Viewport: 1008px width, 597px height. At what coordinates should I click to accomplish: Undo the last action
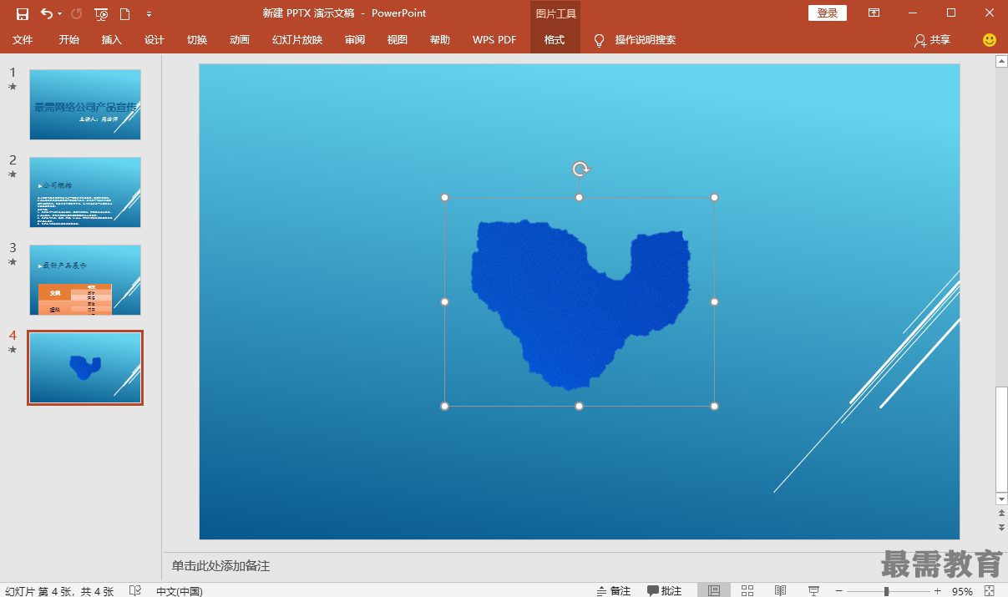(x=46, y=13)
